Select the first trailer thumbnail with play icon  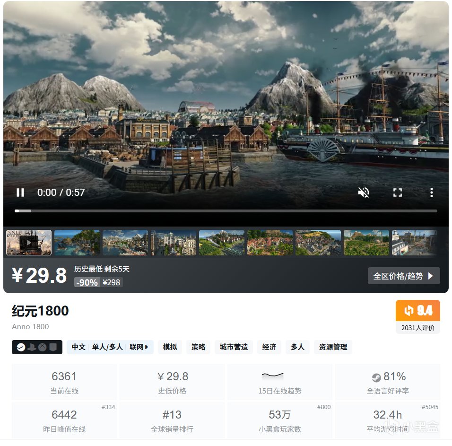(29, 243)
